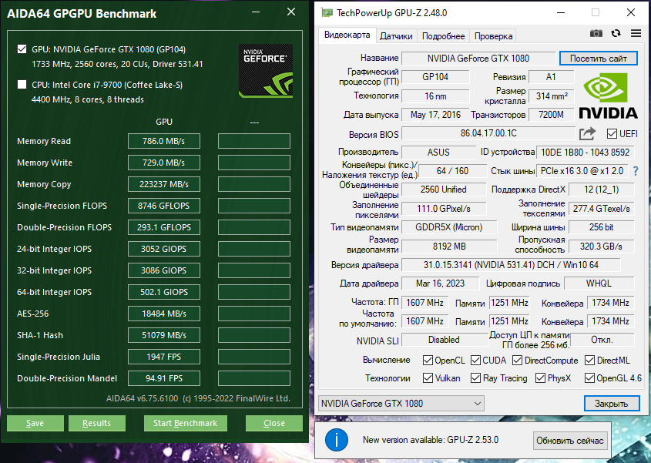This screenshot has height=463, width=651.
Task: Close the AIDA64 window with X
Action: point(291,12)
